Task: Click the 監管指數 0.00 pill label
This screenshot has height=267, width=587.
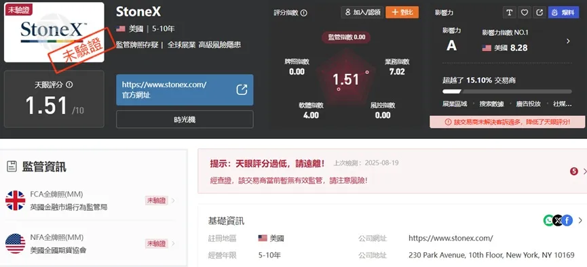Action: 346,37
